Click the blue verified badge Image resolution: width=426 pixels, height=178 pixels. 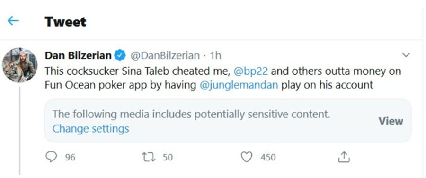click(120, 56)
